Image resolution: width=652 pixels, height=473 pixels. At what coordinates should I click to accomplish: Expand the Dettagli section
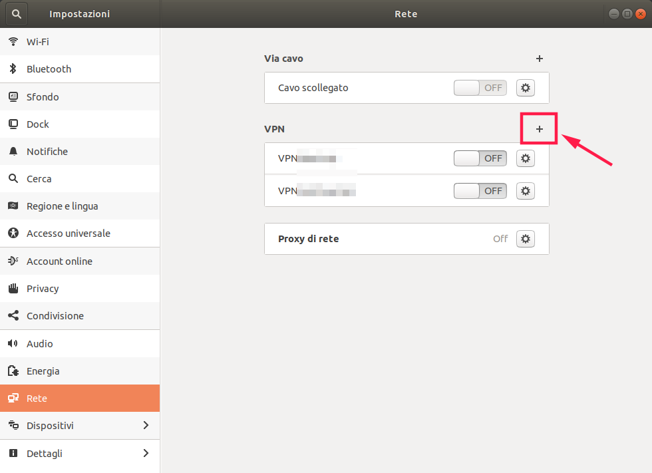80,453
